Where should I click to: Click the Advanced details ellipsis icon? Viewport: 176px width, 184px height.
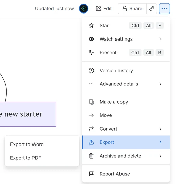(91, 84)
